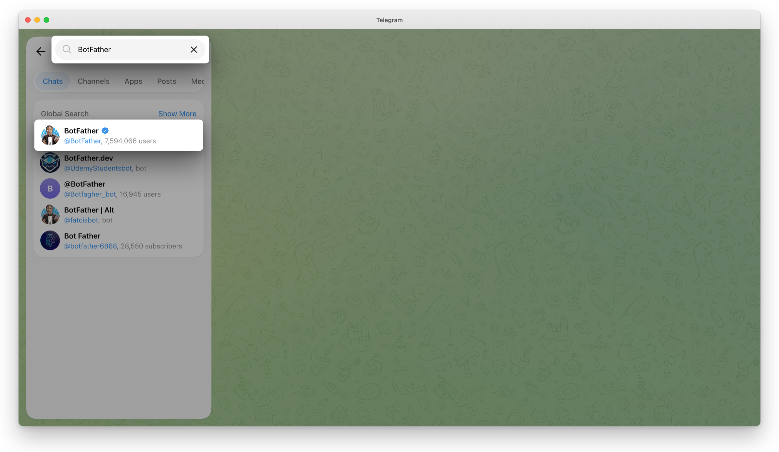Switch to the Channels tab
Viewport: 779px width, 452px height.
point(93,81)
